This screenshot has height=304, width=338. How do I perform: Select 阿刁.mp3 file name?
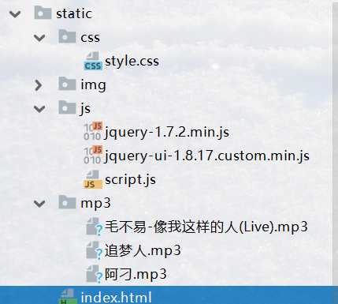pos(136,275)
